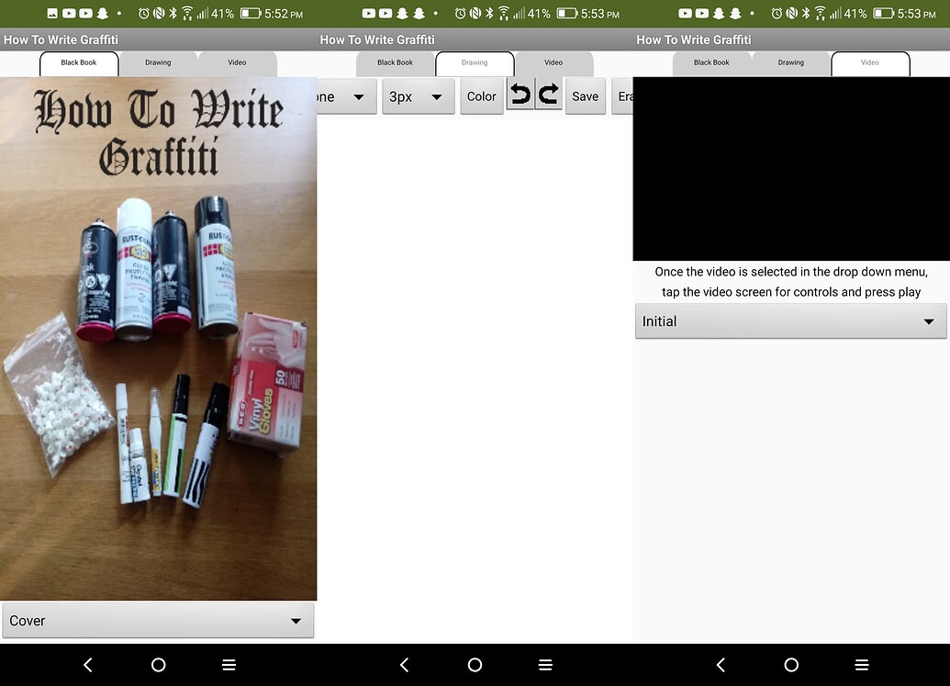Image resolution: width=950 pixels, height=686 pixels.
Task: Click the Redo arrow in the drawing toolbar
Action: point(549,96)
